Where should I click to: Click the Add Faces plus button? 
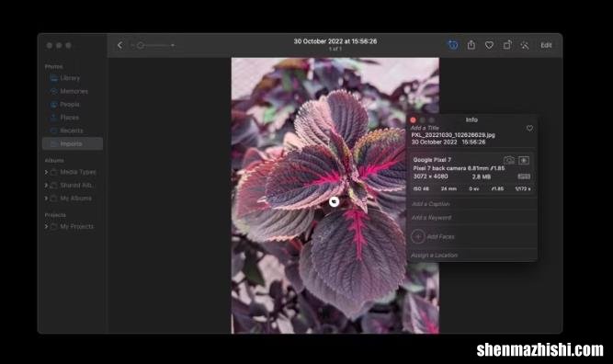418,236
